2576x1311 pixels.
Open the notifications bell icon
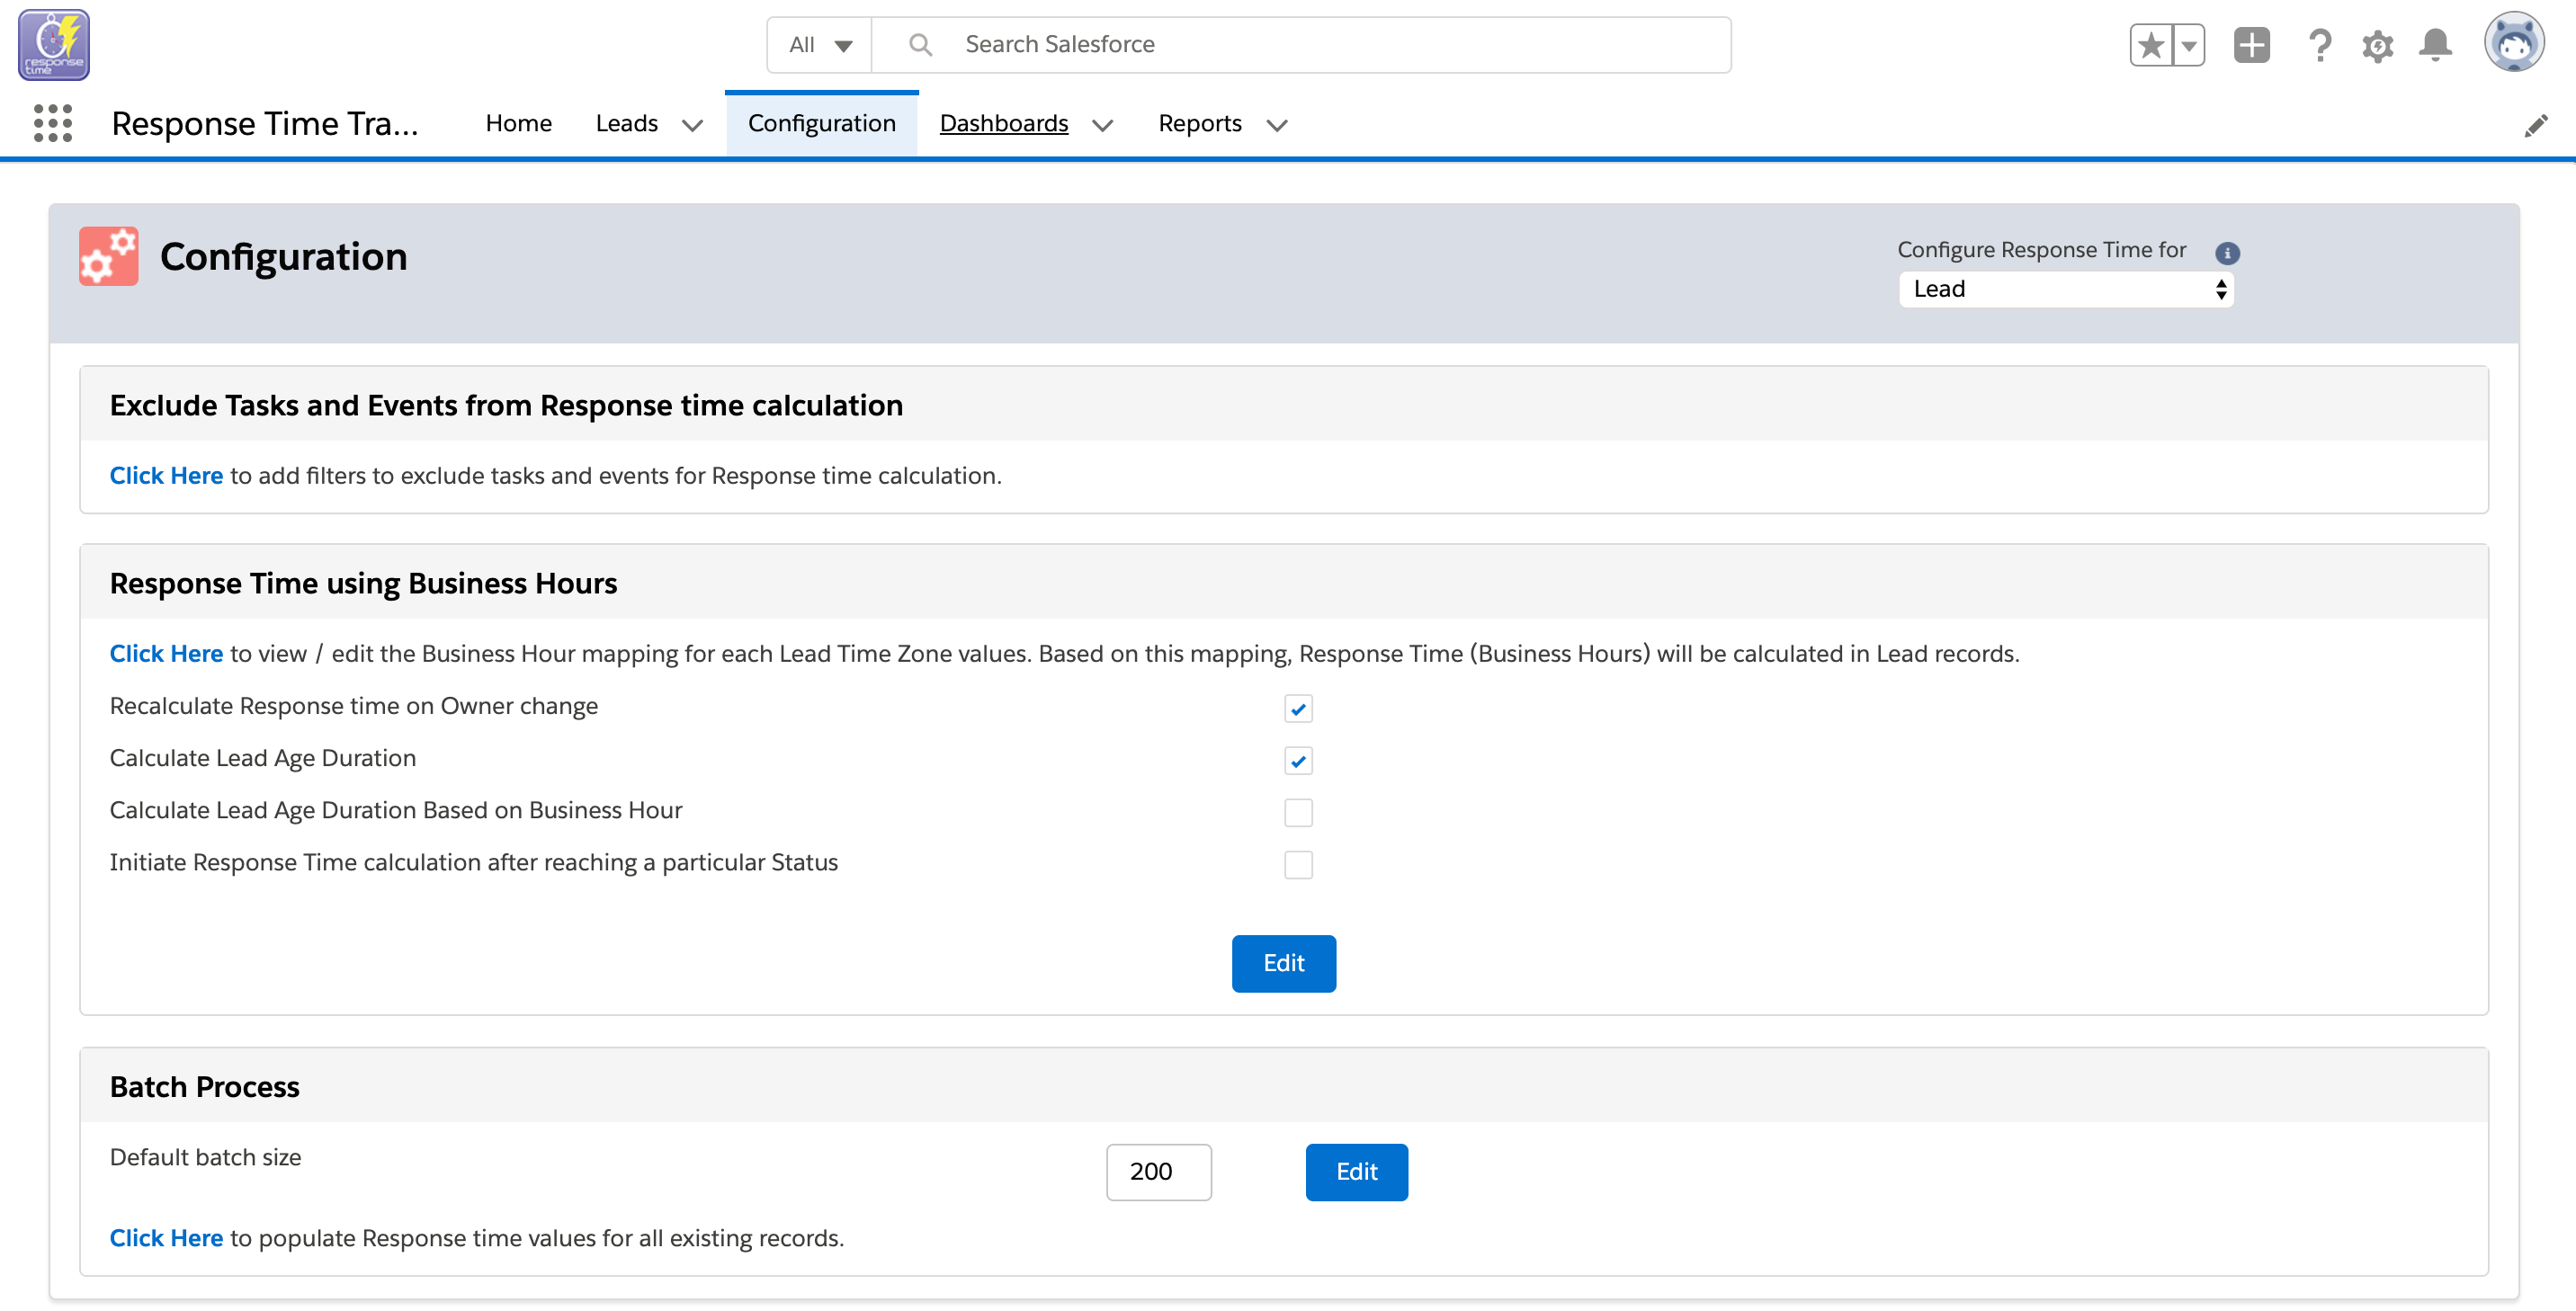click(x=2435, y=45)
